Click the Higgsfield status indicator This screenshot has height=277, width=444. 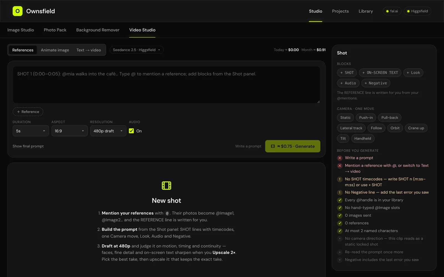[417, 11]
